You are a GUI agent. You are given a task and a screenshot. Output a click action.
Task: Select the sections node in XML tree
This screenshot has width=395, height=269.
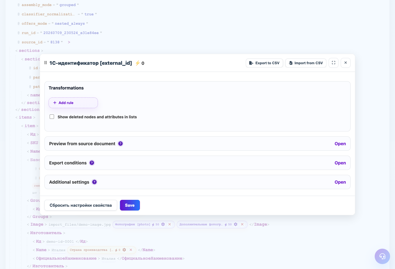tap(29, 51)
